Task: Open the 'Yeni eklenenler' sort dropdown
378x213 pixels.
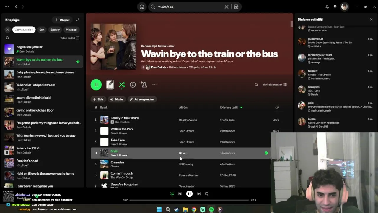Action: 275,85
